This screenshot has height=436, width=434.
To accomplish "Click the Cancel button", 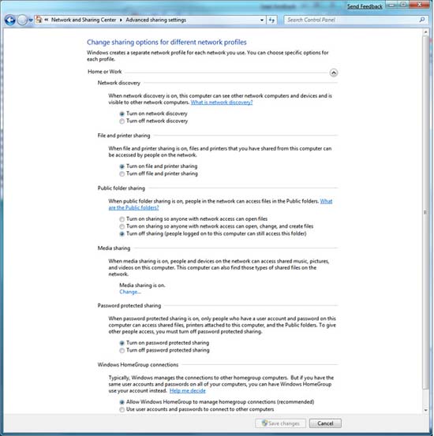I will tap(325, 423).
